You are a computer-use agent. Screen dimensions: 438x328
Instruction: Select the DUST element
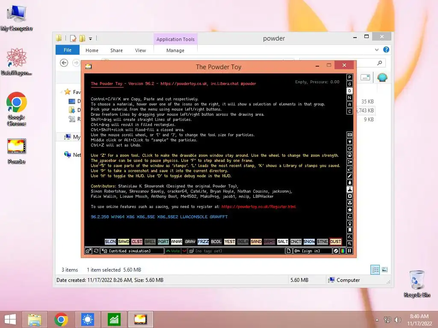click(335, 242)
